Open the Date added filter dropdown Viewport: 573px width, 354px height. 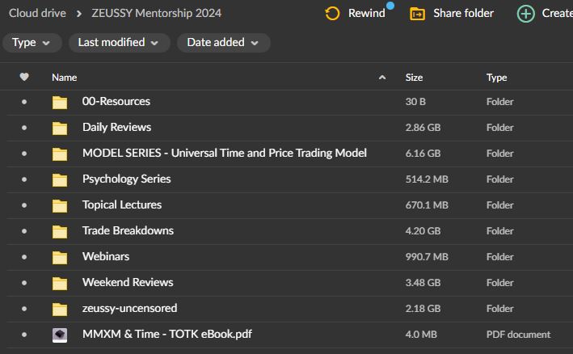(x=223, y=43)
